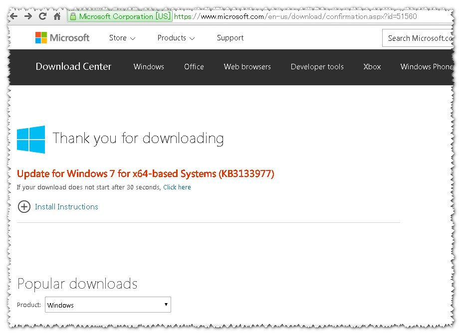Expand Install Instructions with the plus icon
This screenshot has height=335, width=462.
pyautogui.click(x=24, y=207)
